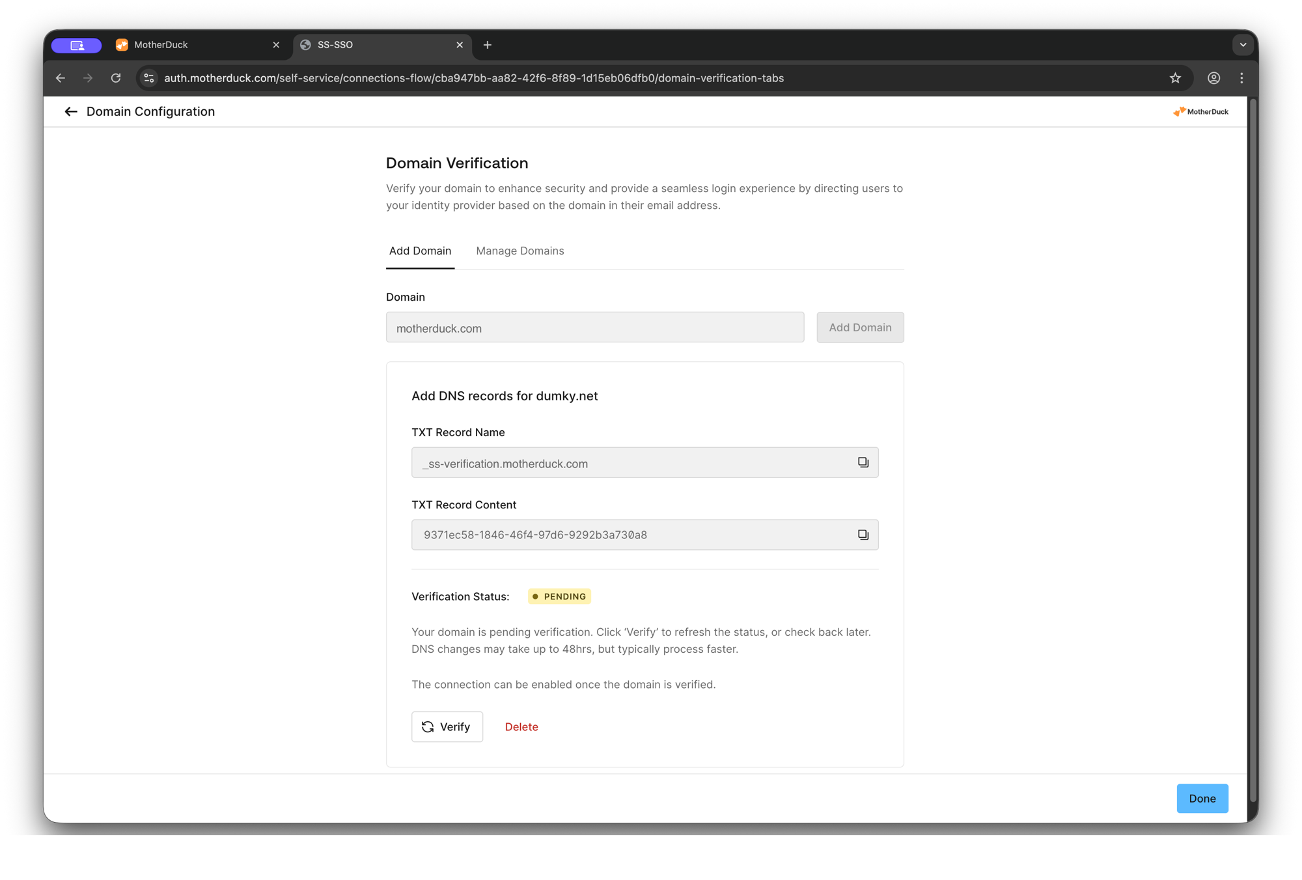The width and height of the screenshot is (1302, 880).
Task: Click the site permissions icon in the address bar
Action: click(x=148, y=77)
